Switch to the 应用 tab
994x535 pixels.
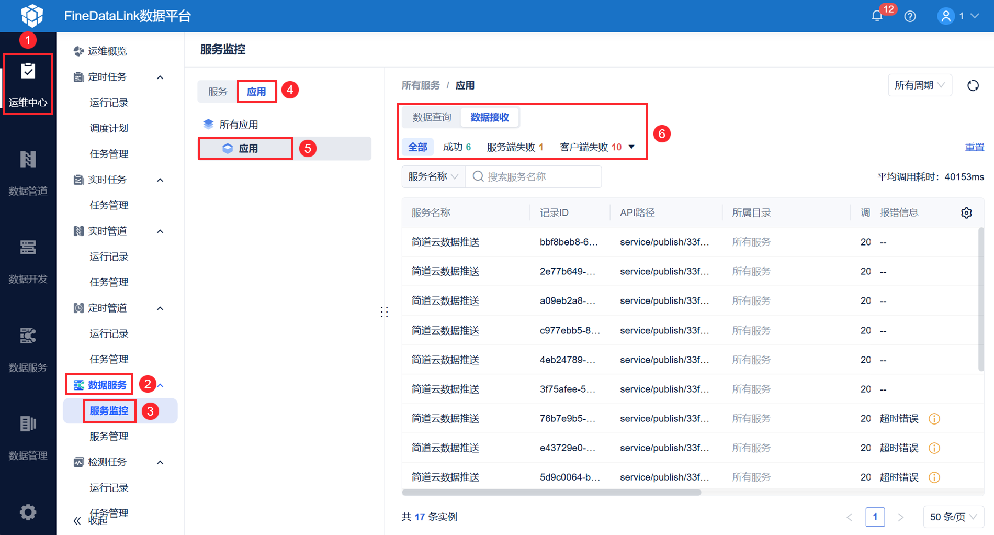coord(256,92)
